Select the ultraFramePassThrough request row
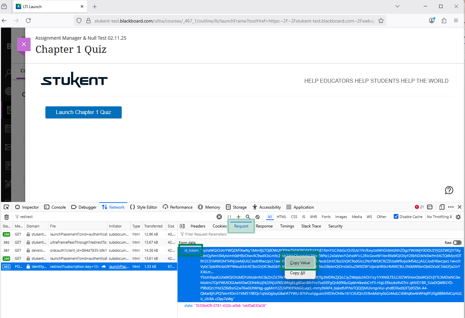Viewport: 465px width, 318px height. pos(89,242)
